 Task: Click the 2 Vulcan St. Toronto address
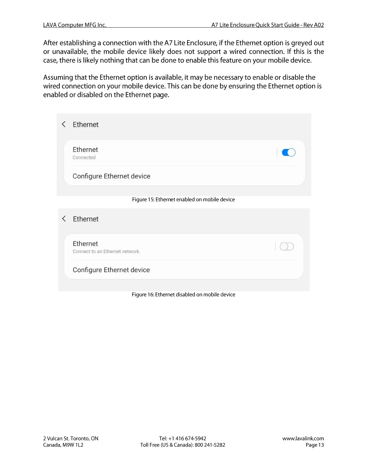[x=71, y=438]
